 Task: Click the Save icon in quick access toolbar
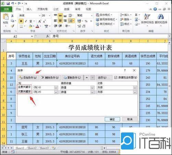point(8,3)
